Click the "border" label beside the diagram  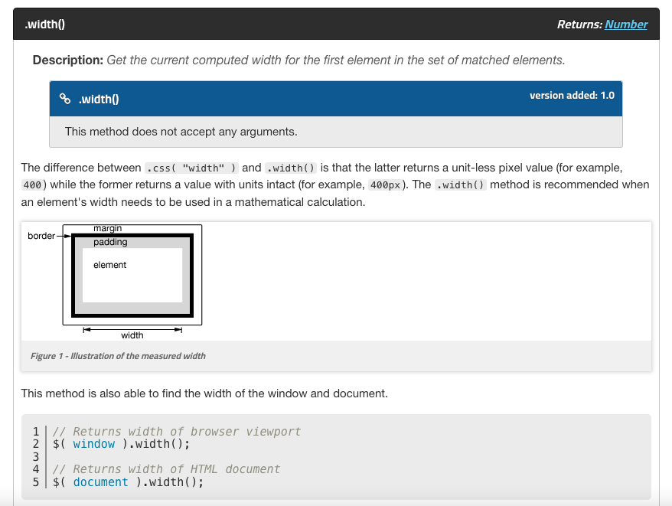click(41, 236)
